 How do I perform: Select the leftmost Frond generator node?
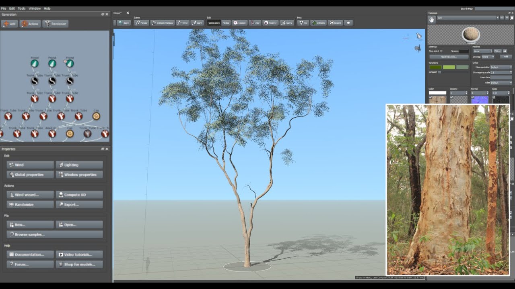click(35, 63)
